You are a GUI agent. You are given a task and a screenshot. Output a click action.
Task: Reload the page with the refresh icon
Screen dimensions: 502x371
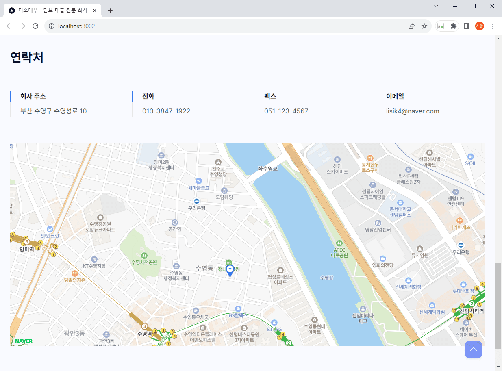point(35,26)
